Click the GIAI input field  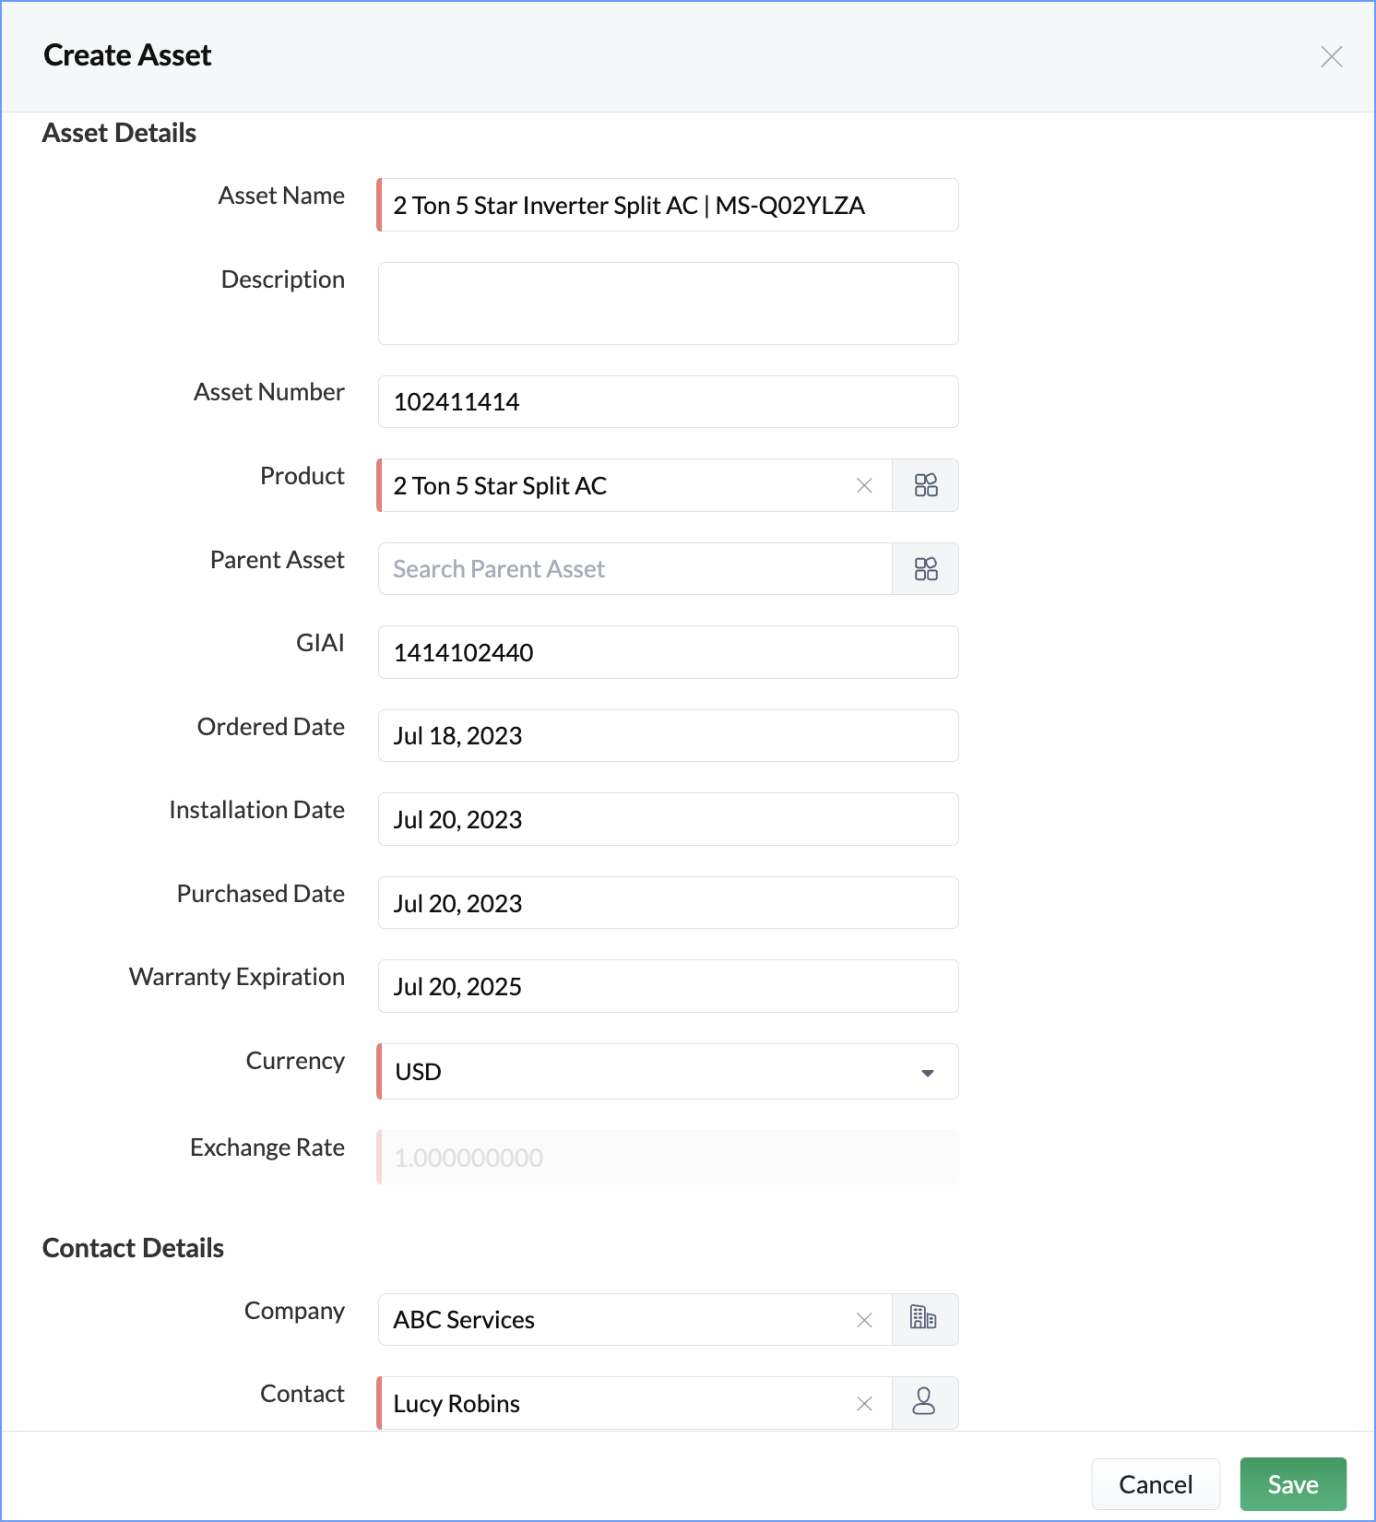pos(668,652)
